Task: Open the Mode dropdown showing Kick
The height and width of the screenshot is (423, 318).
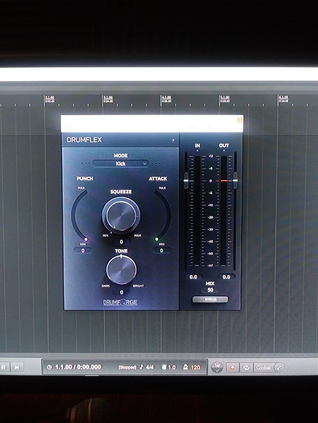Action: (120, 164)
